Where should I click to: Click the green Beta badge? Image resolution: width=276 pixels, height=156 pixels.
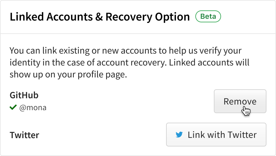pos(208,17)
